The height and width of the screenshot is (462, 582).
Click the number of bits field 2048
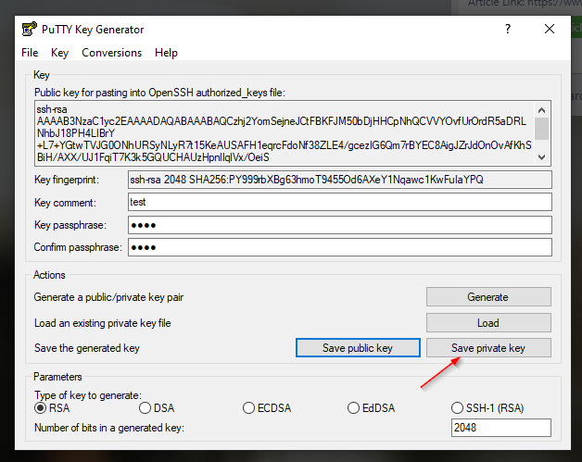click(501, 428)
